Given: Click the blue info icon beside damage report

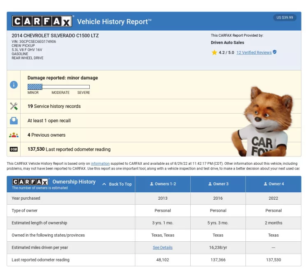Looking at the screenshot, I should tap(14, 85).
